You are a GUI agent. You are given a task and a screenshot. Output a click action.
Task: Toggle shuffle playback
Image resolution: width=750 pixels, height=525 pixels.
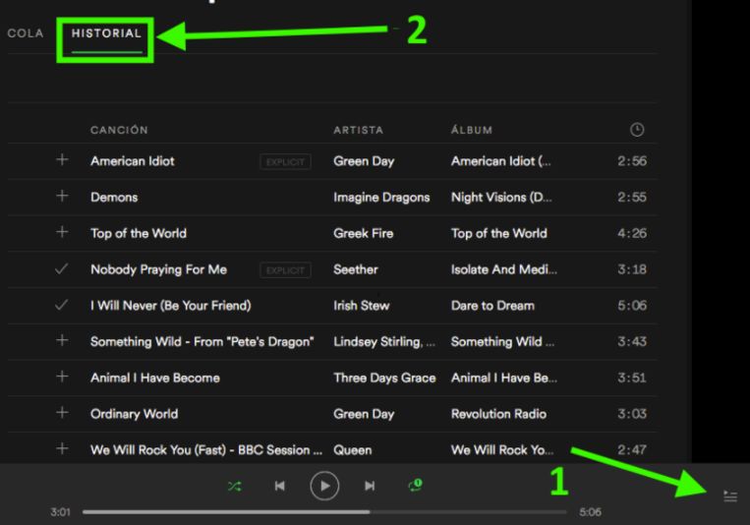point(234,486)
